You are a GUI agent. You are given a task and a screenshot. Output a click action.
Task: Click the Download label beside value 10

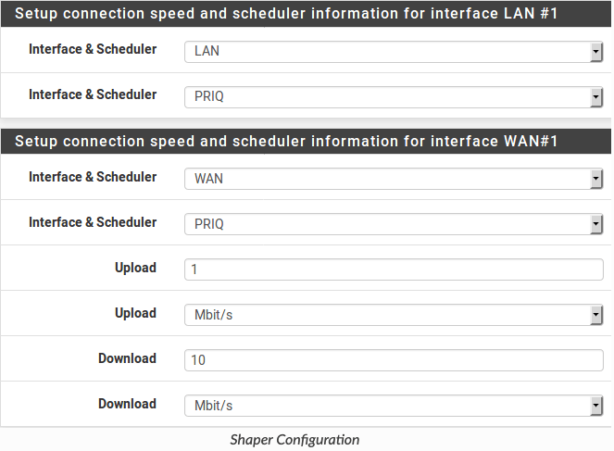(127, 358)
